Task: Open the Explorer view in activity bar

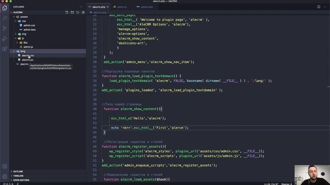Action: (5, 8)
